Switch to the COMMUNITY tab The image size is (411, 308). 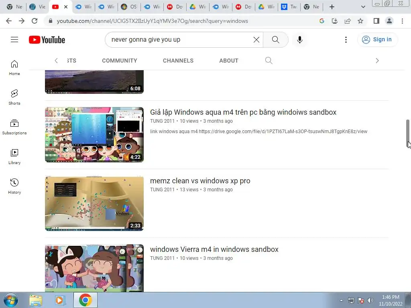tap(120, 61)
